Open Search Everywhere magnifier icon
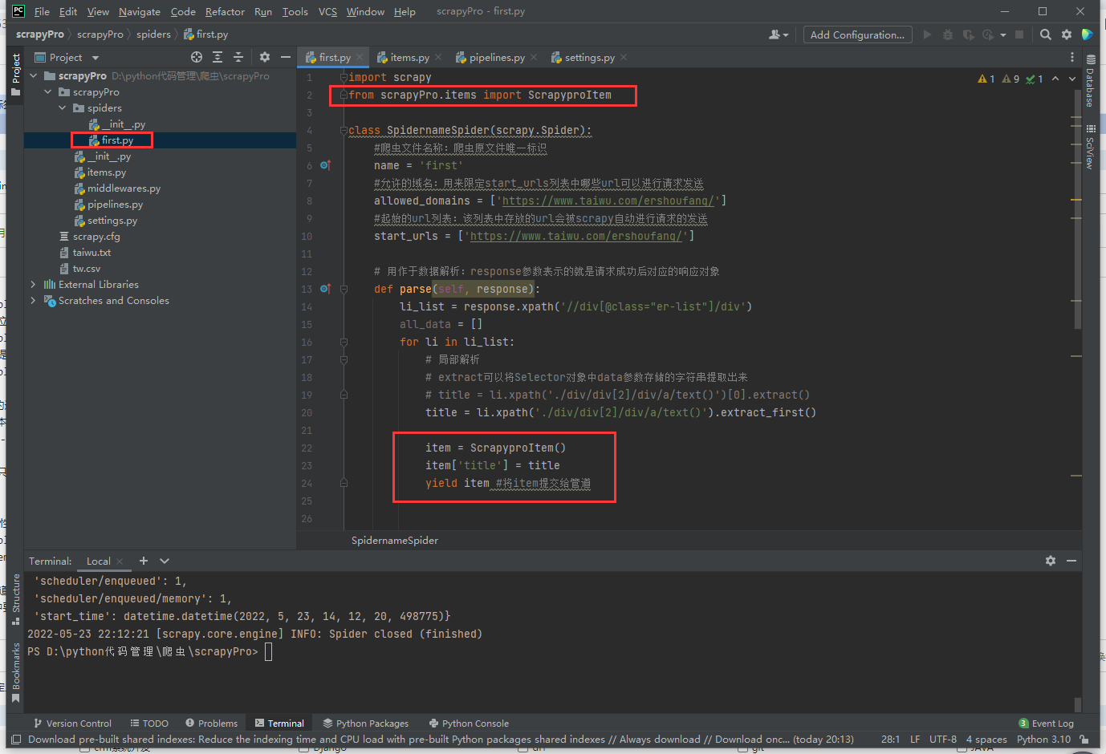 coord(1045,34)
